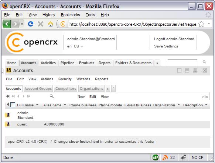
Task: Click the openCRX logo
Action: [x=32, y=42]
